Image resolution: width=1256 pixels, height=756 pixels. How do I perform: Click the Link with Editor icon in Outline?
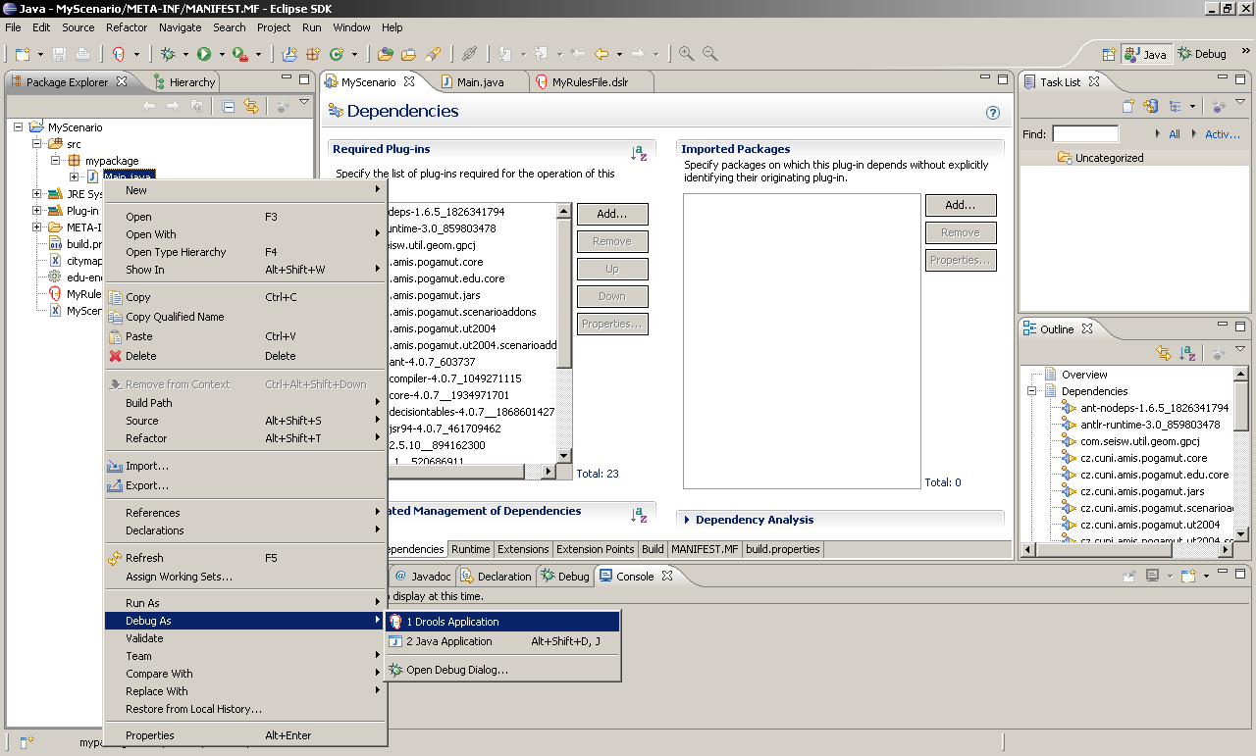tap(1164, 353)
